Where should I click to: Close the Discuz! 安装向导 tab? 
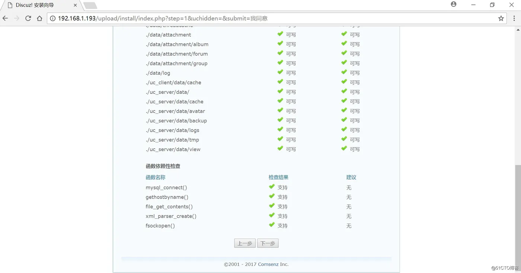click(75, 5)
